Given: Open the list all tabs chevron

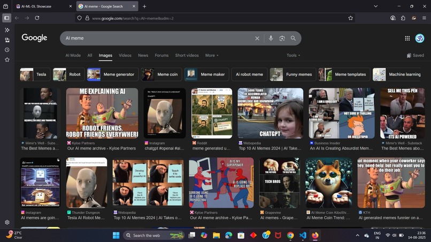Looking at the screenshot, I should tap(376, 6).
